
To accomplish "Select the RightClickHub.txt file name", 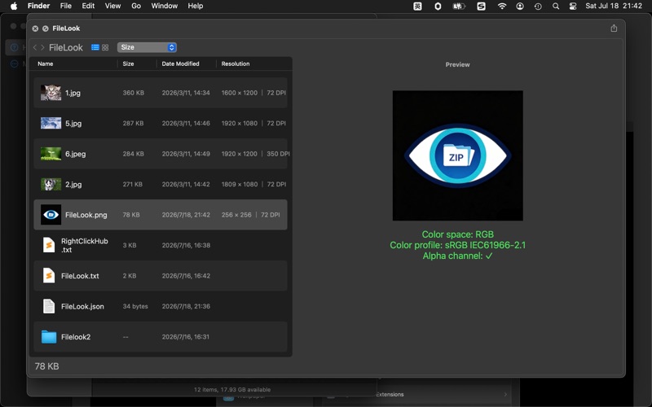I will pyautogui.click(x=85, y=246).
